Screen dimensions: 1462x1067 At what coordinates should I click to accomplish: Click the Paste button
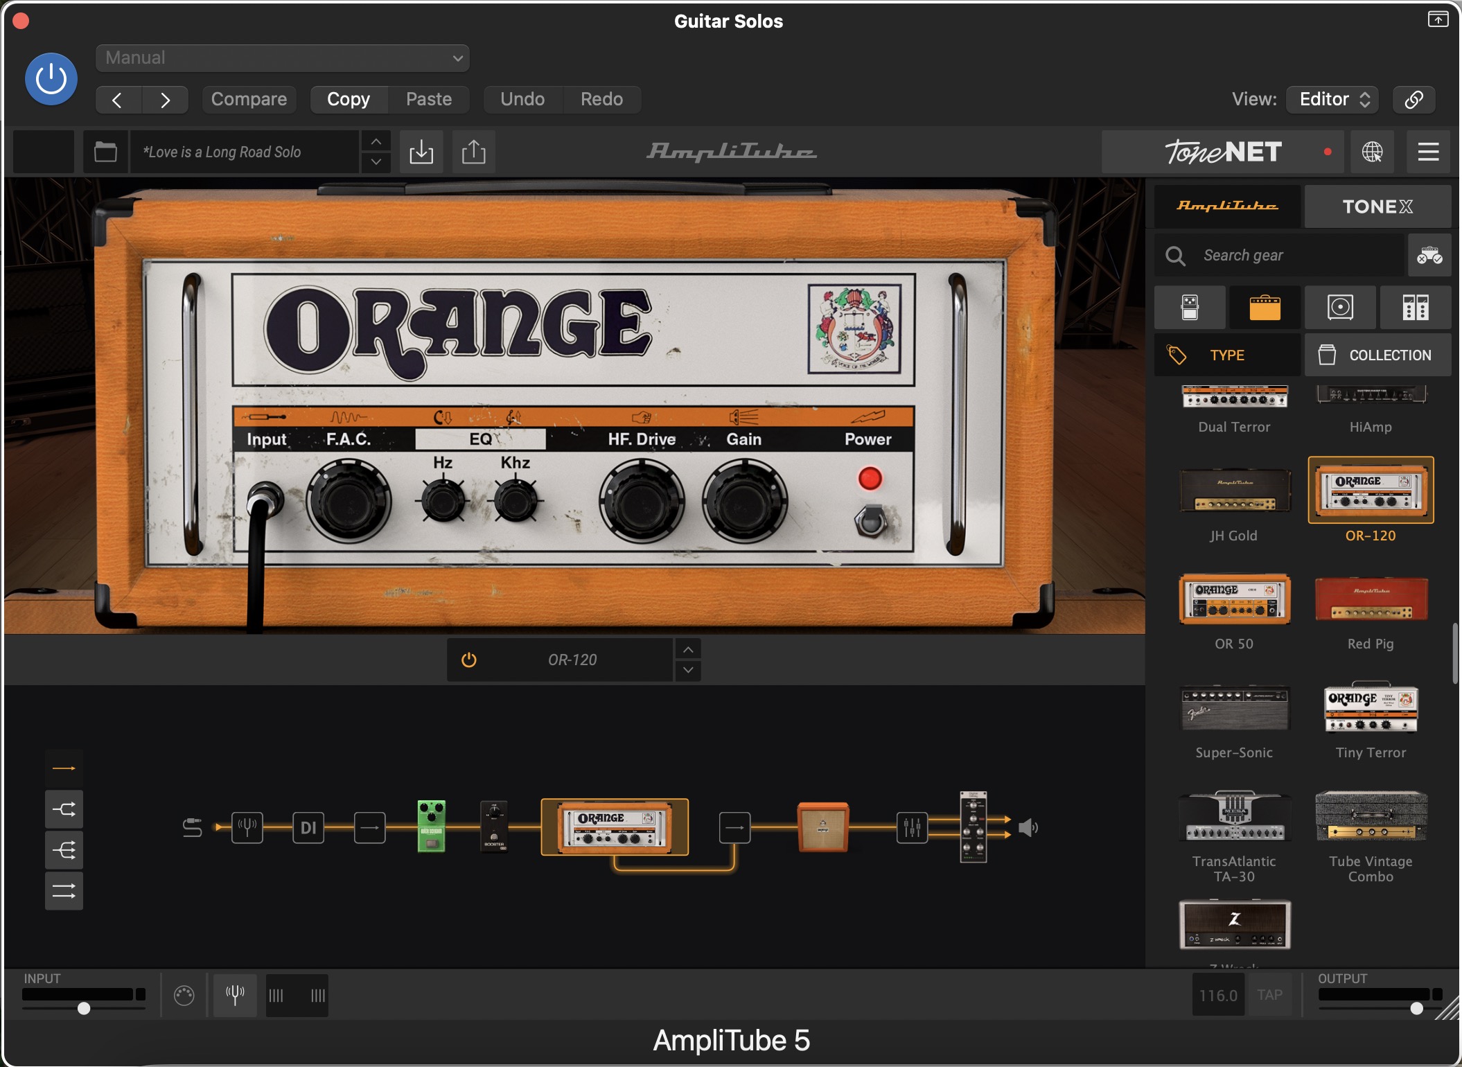click(x=429, y=99)
